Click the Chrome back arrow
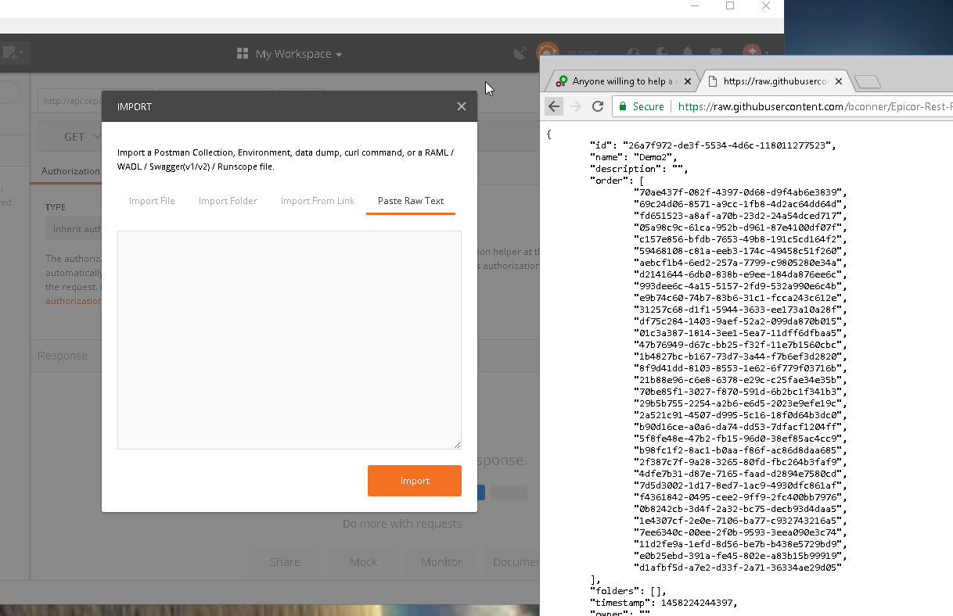Screen dimensions: 953x616 [554, 106]
